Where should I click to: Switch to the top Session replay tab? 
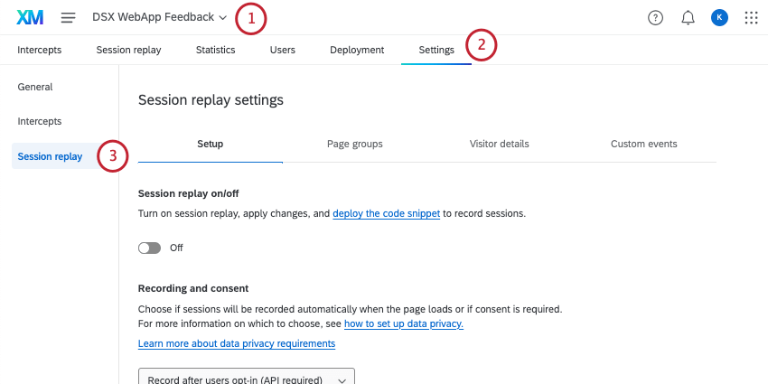(x=128, y=50)
